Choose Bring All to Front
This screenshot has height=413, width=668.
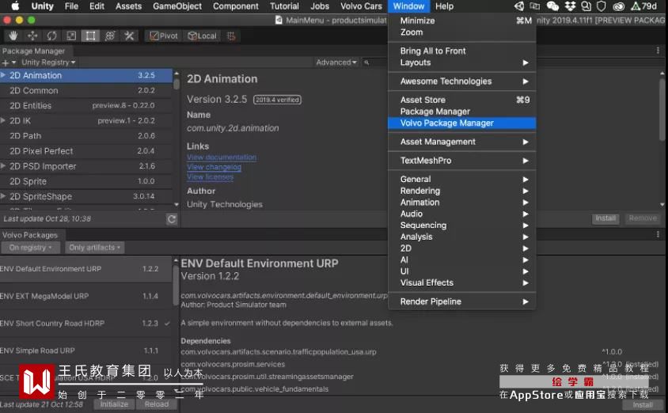point(461,51)
